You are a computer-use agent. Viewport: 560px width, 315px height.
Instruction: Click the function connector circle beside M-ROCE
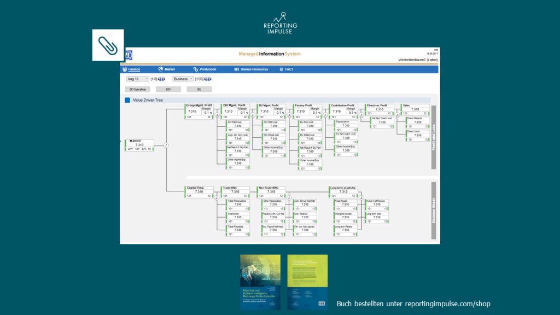point(167,145)
